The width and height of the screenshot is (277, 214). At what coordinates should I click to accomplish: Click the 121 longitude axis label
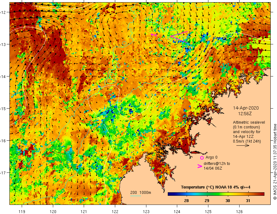tap(84, 211)
